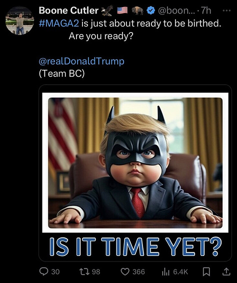The image size is (237, 283).
Task: Open the reply comment icon
Action: pos(43,271)
